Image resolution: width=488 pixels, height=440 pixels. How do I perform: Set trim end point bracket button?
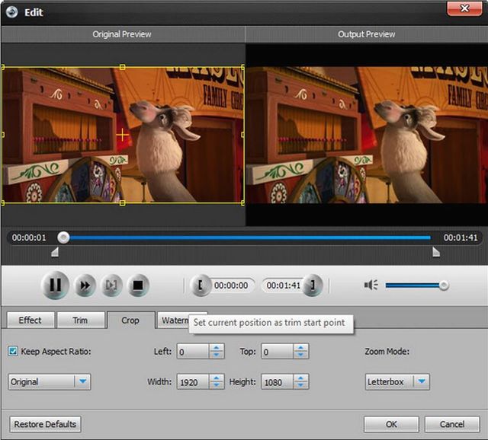tap(313, 285)
